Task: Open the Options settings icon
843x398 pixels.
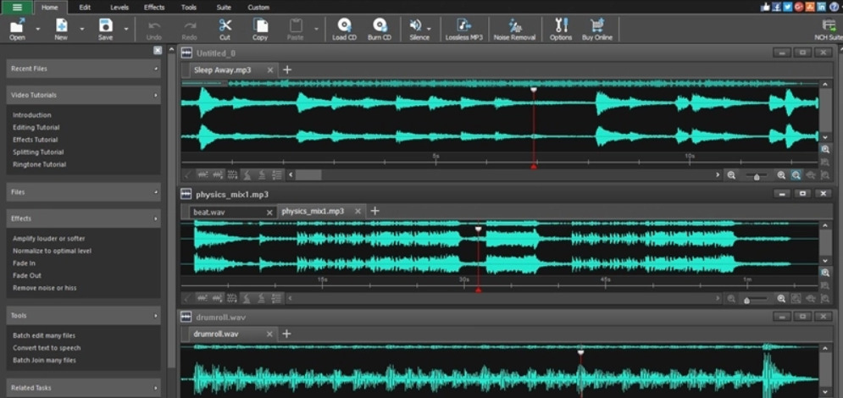Action: coord(561,25)
